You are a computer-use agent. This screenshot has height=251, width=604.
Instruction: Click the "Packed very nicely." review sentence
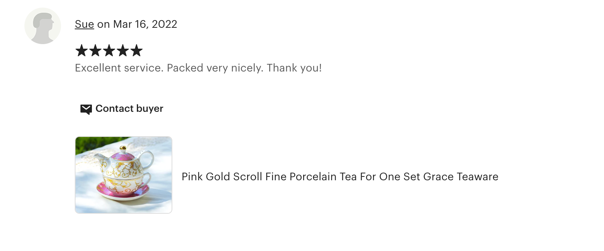click(x=215, y=68)
